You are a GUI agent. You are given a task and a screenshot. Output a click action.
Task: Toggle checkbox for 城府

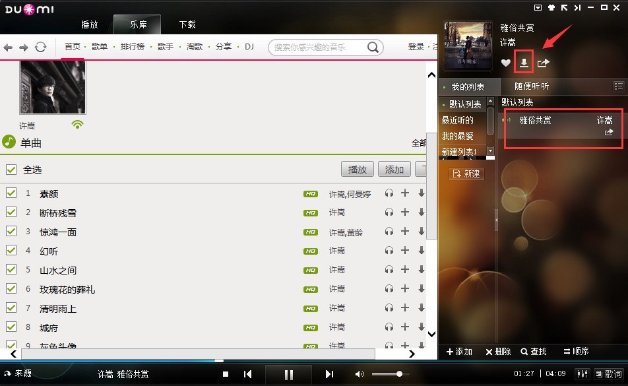click(x=11, y=327)
